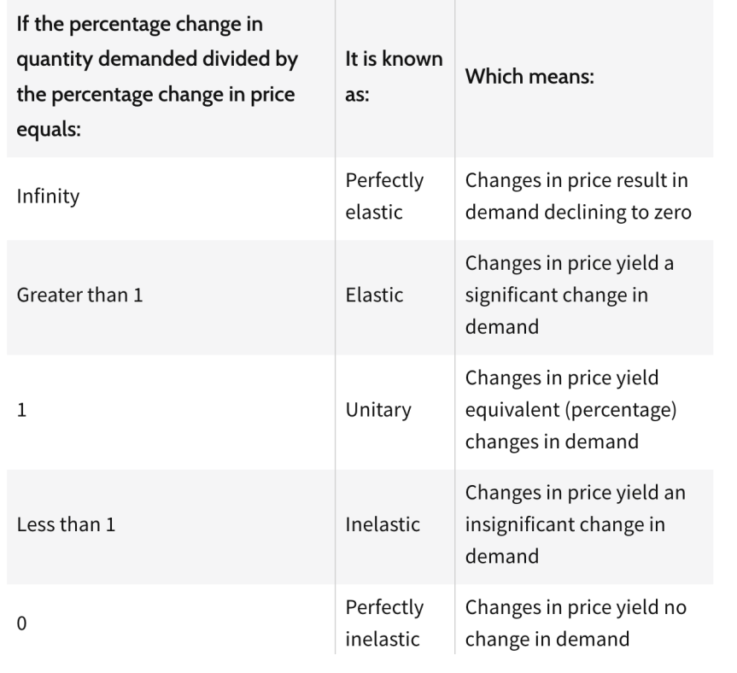
Task: Click the 'Perfectly inelastic' cell
Action: 383,623
